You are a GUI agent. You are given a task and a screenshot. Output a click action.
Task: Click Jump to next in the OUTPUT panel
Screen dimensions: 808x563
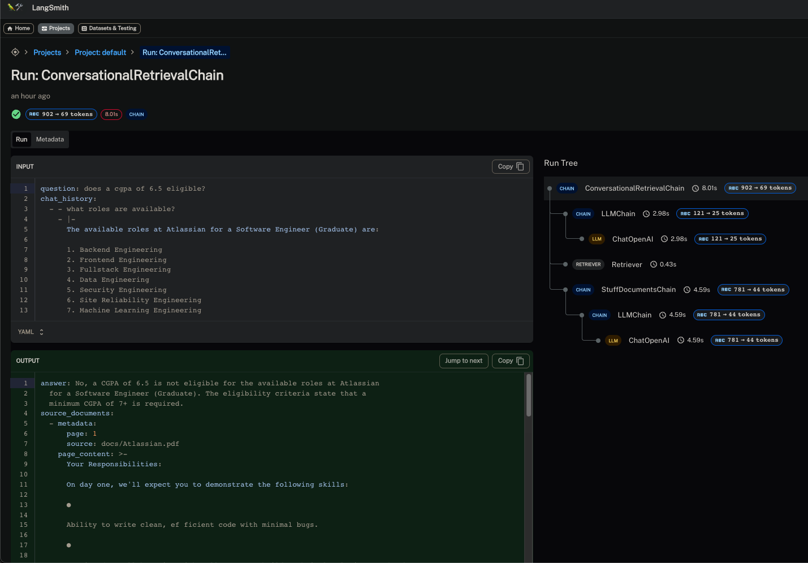point(464,361)
